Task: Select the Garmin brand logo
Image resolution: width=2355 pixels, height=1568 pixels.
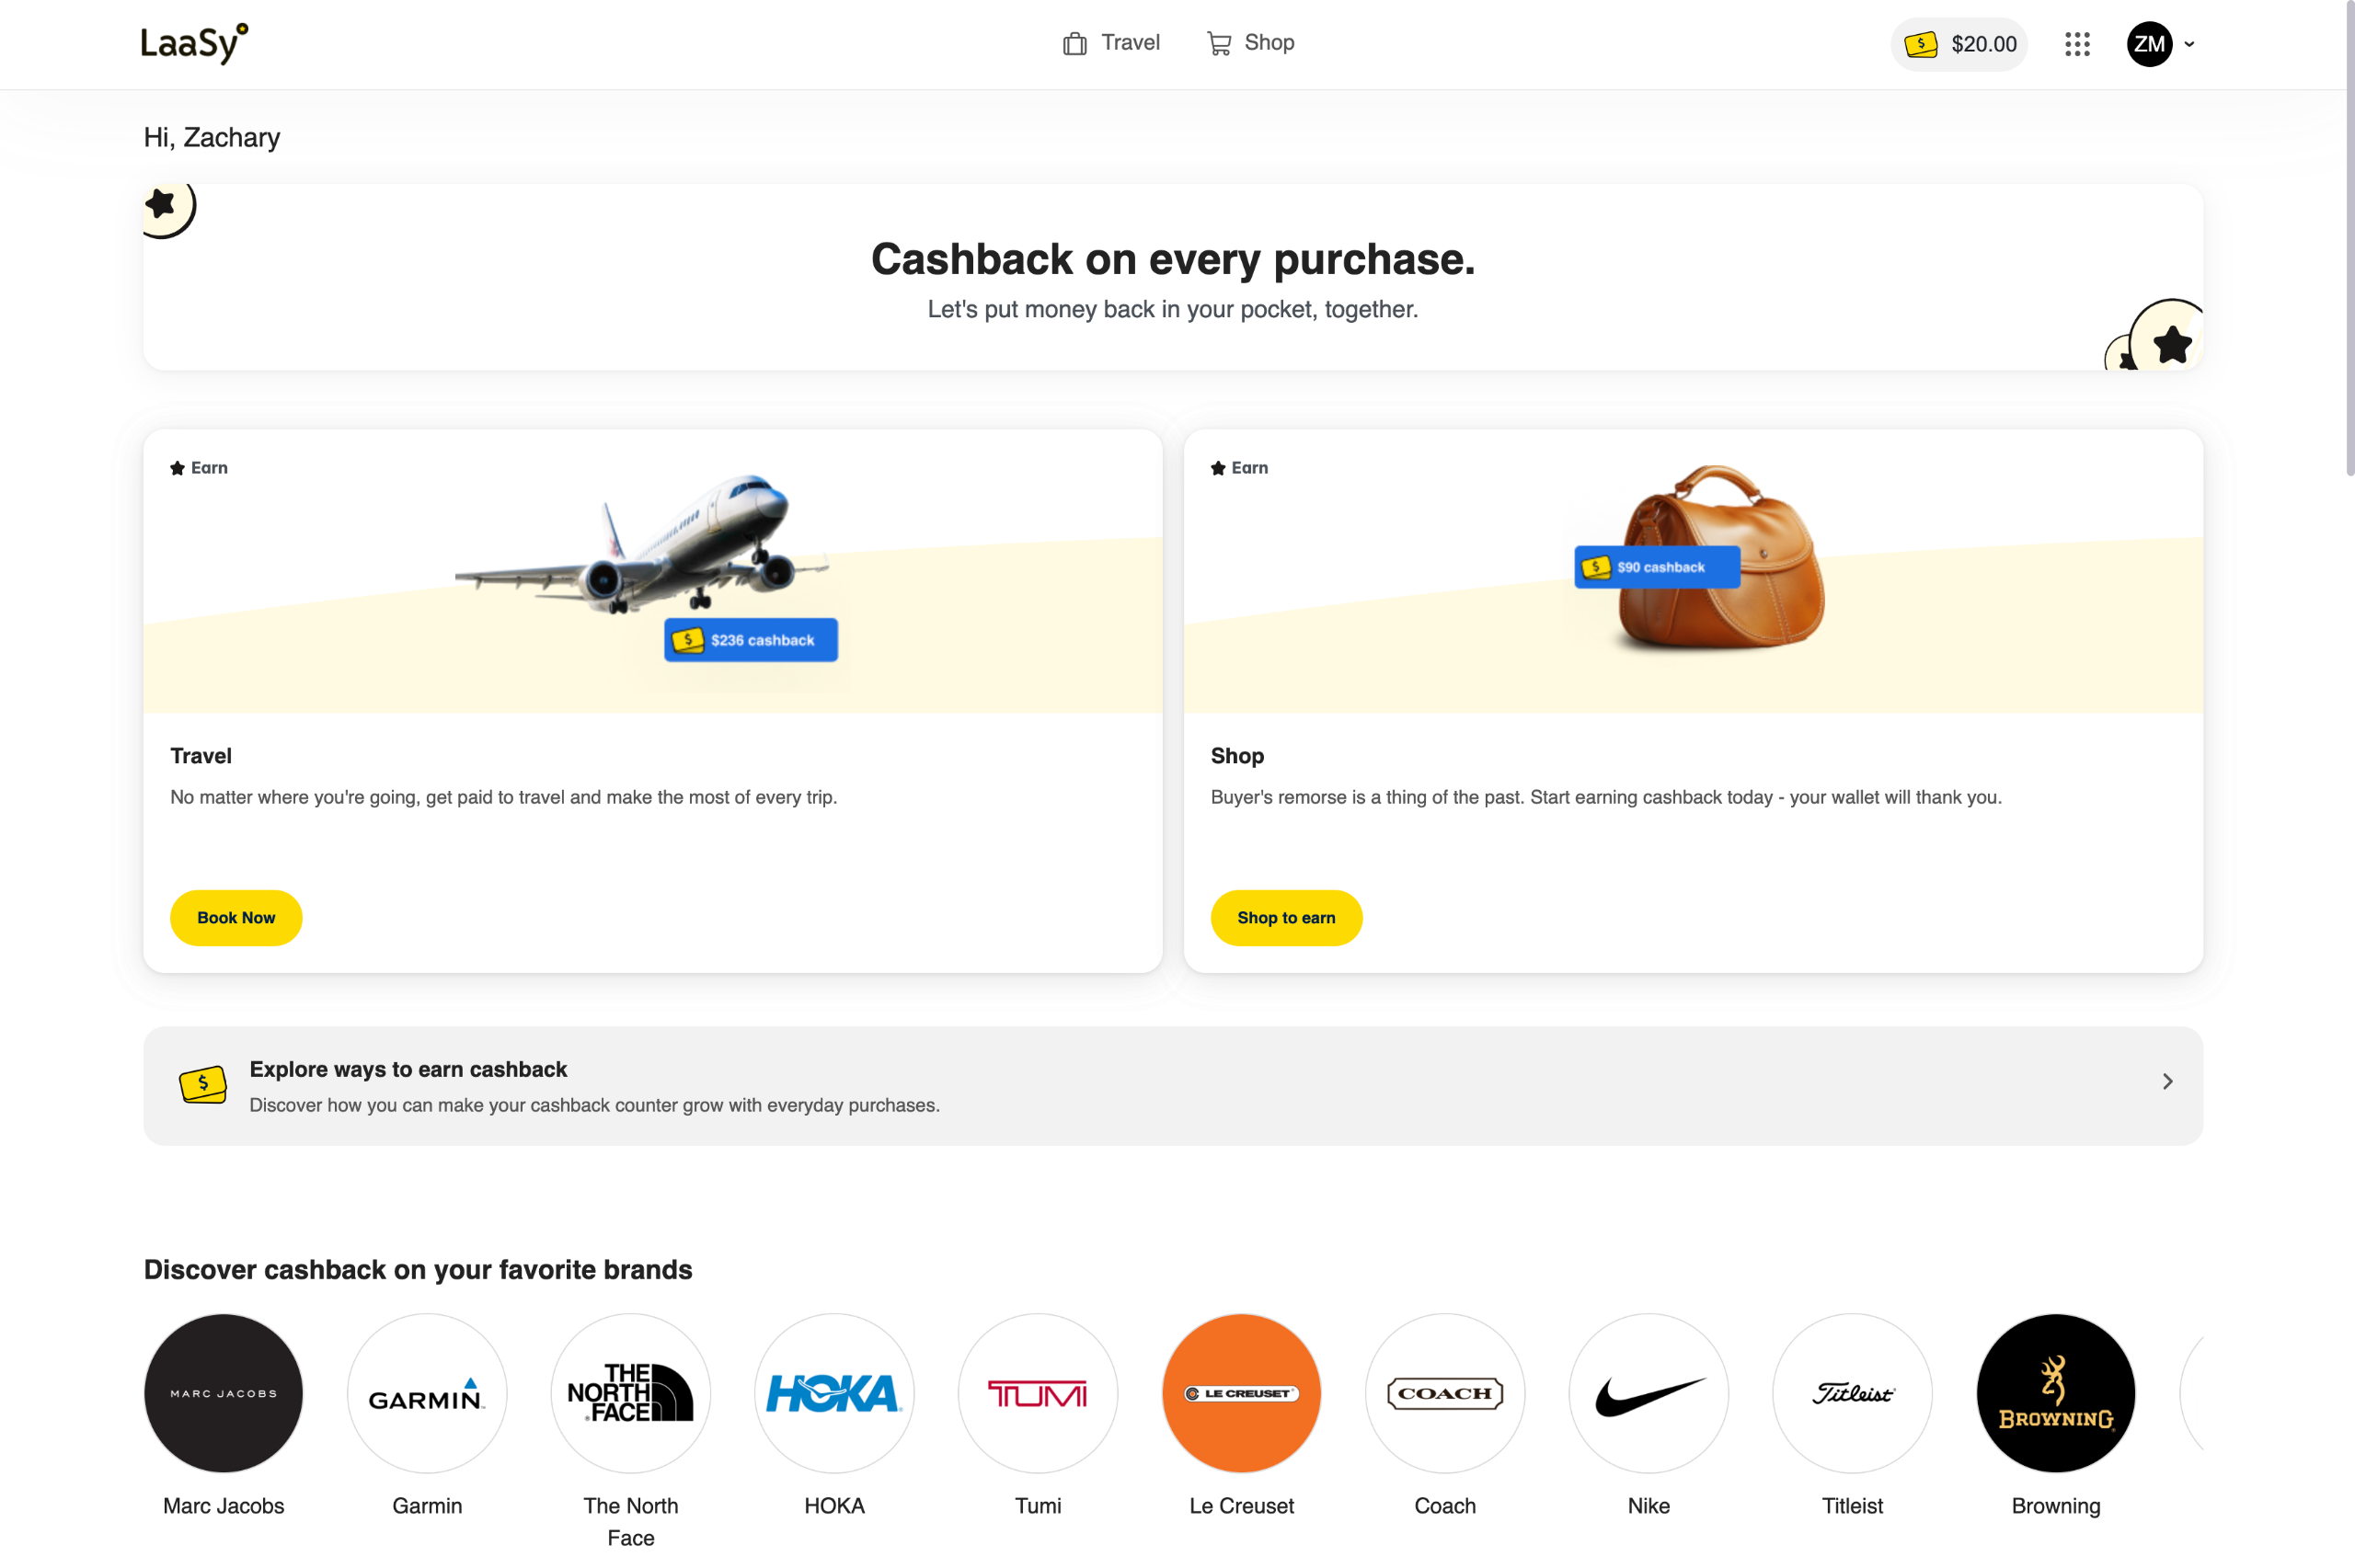Action: click(x=427, y=1392)
